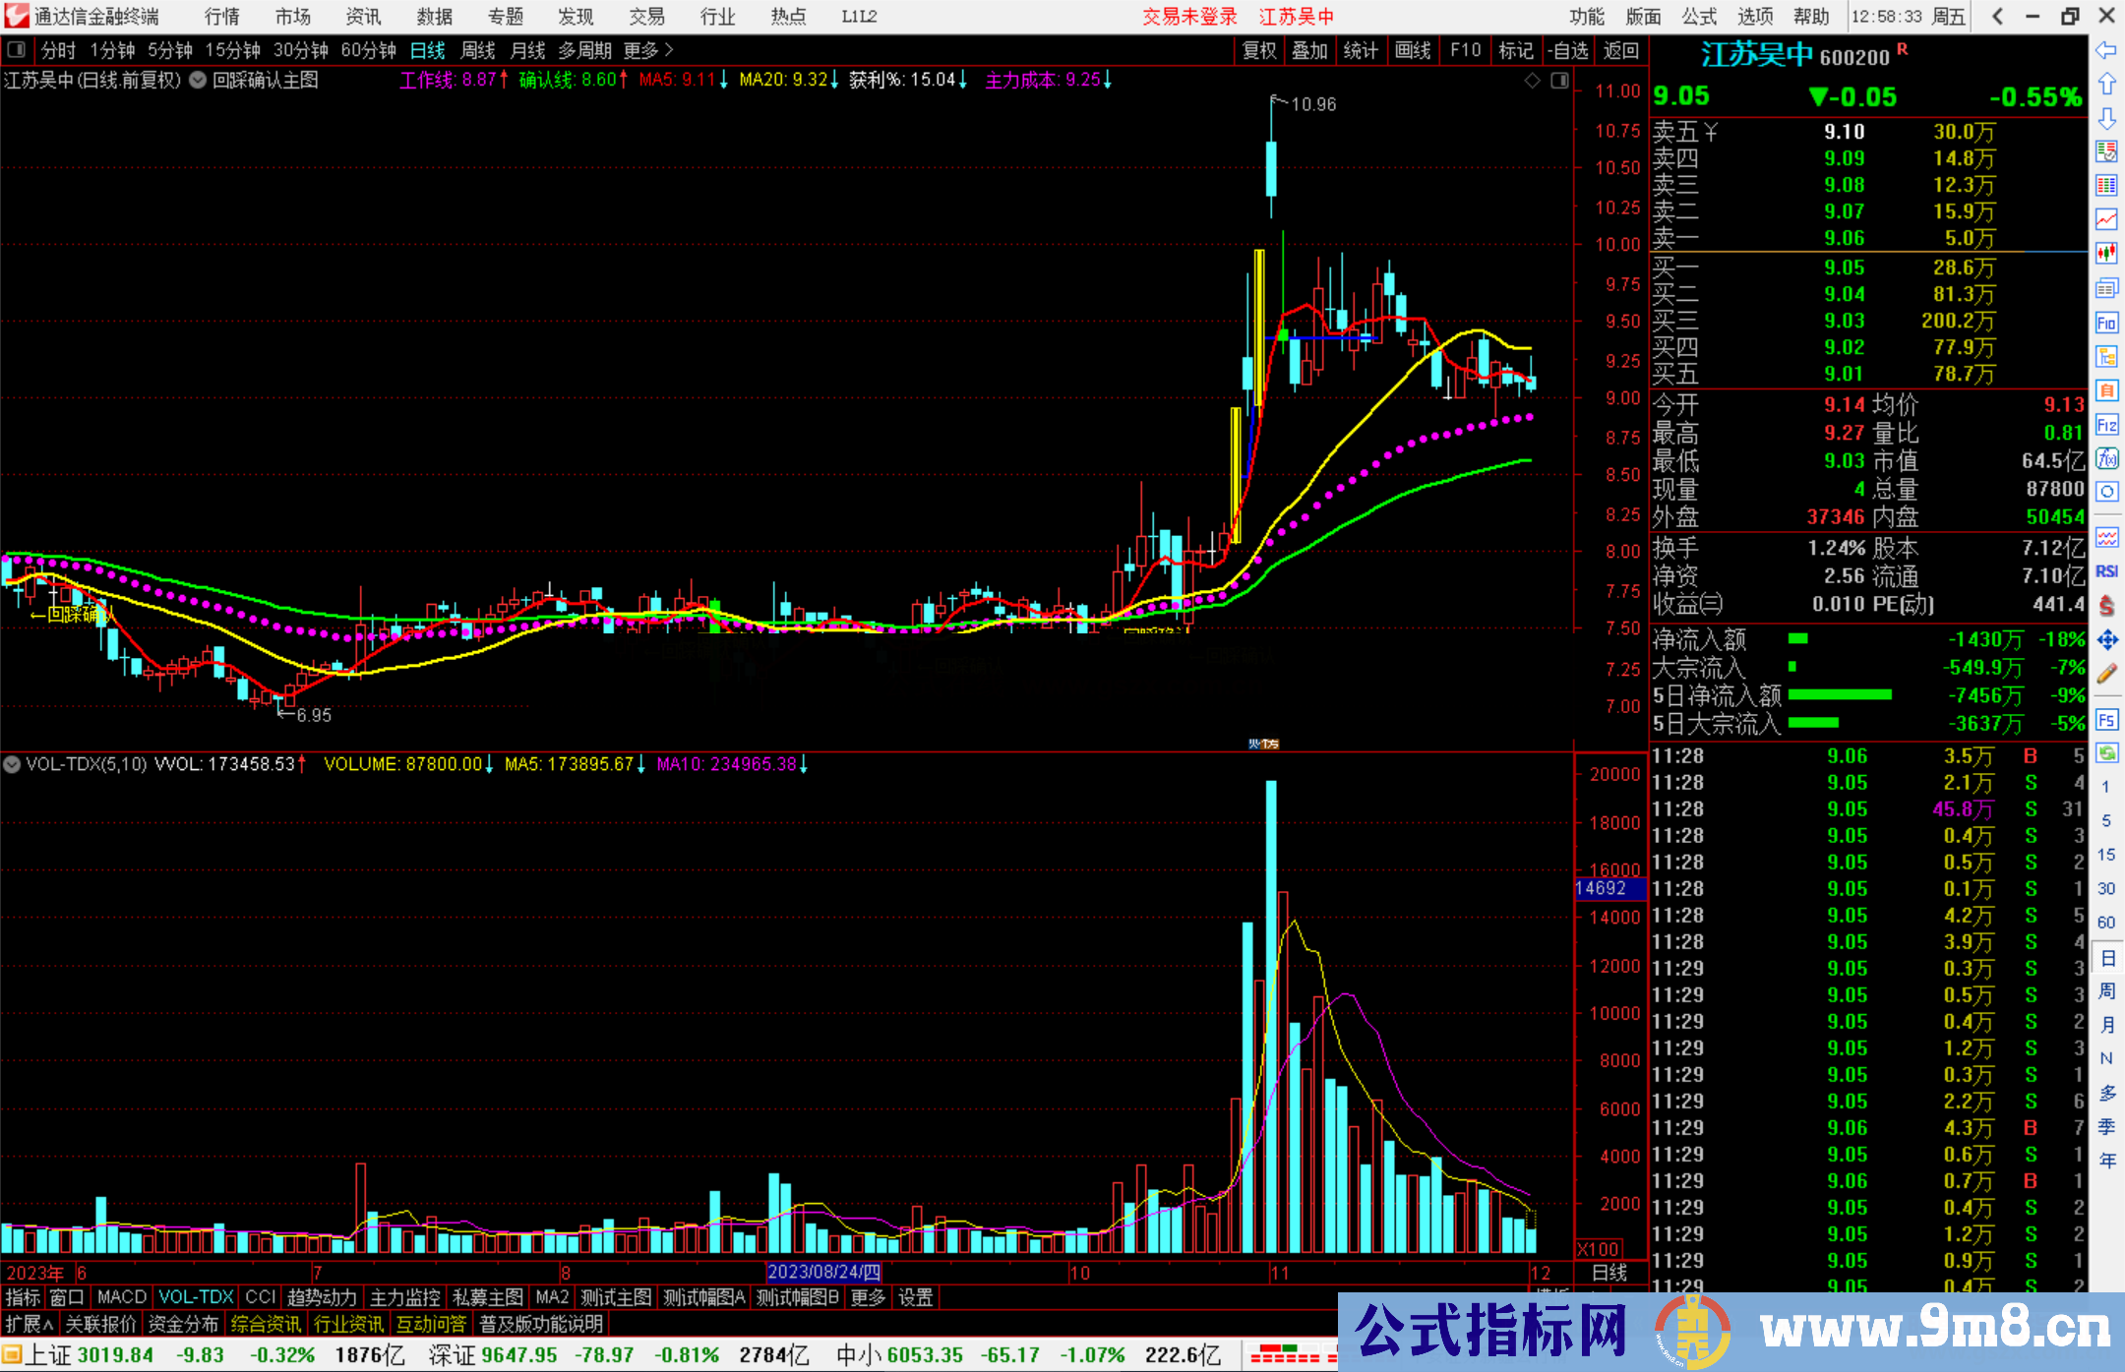This screenshot has width=2125, height=1372.
Task: Toggle the VOL-TDX indicator circle icon
Action: click(x=13, y=764)
